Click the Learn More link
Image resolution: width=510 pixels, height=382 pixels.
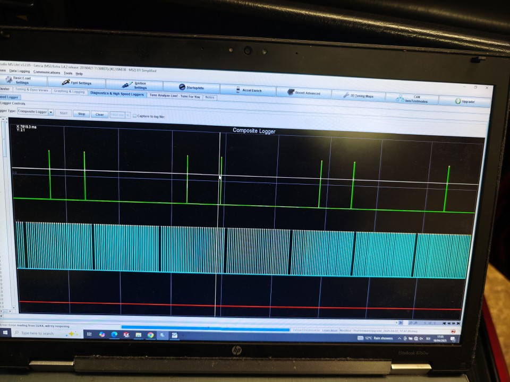329,331
